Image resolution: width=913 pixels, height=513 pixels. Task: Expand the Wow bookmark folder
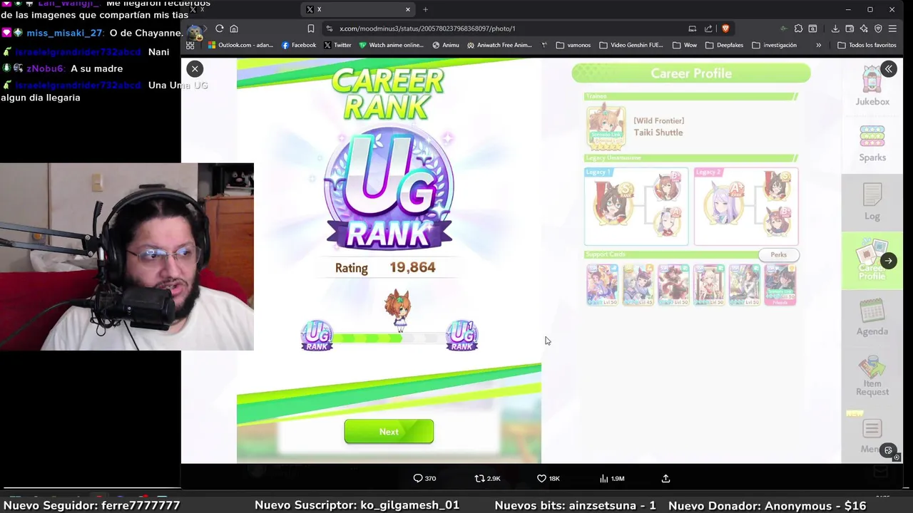point(685,45)
